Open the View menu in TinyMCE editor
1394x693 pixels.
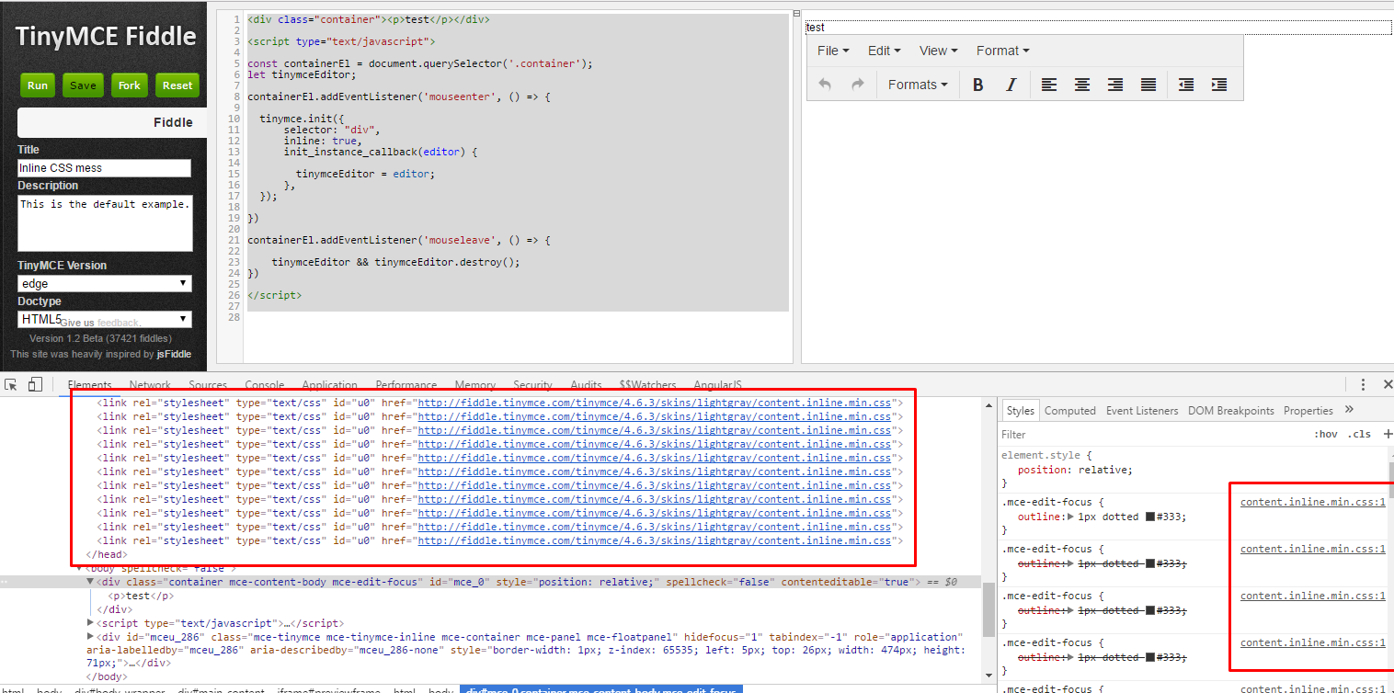tap(938, 51)
